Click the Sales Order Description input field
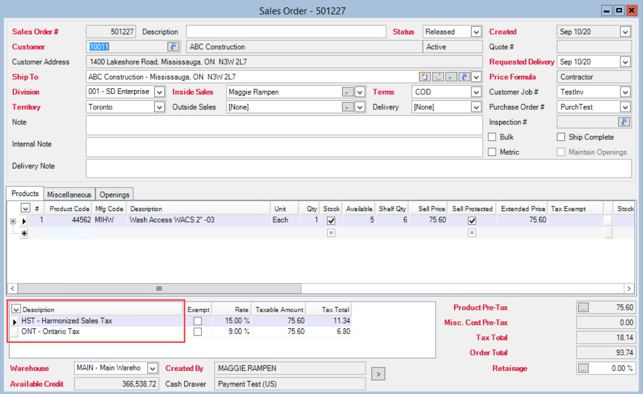Viewport: 643px width, 394px height. [286, 32]
